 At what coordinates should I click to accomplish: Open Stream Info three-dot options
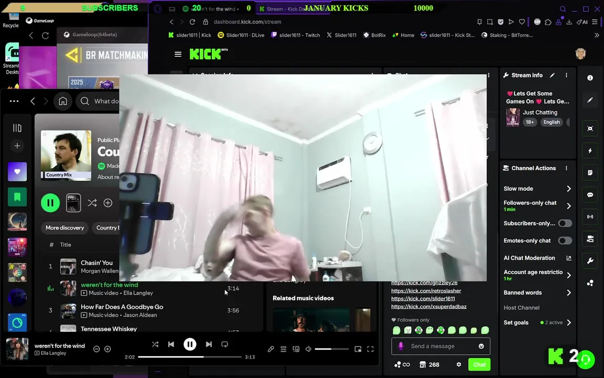pos(566,75)
